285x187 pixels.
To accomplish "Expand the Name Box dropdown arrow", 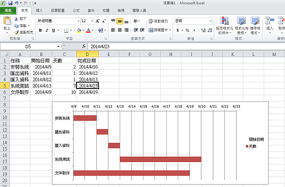I will 58,46.
